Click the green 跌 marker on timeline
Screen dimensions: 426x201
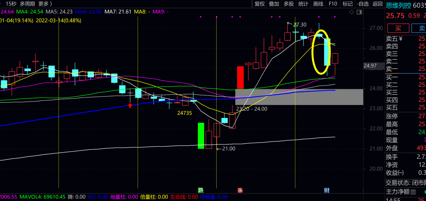coord(201,190)
